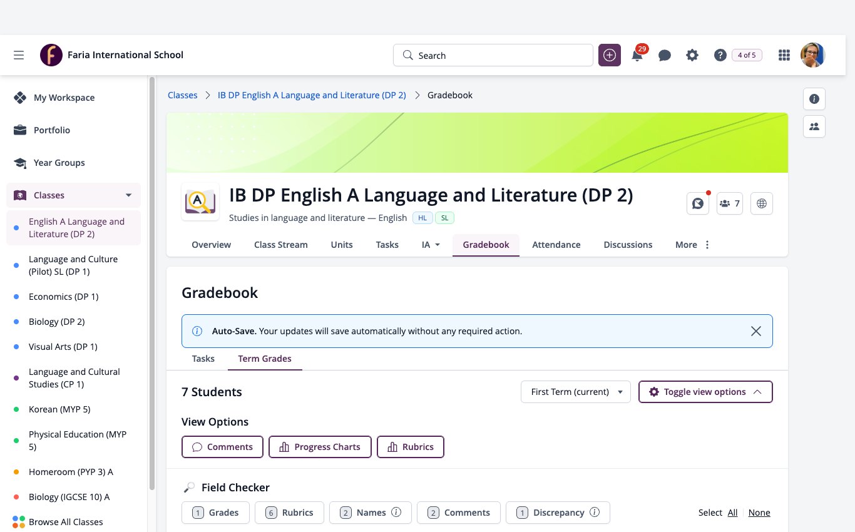Toggle the Grades field checker filter

215,513
